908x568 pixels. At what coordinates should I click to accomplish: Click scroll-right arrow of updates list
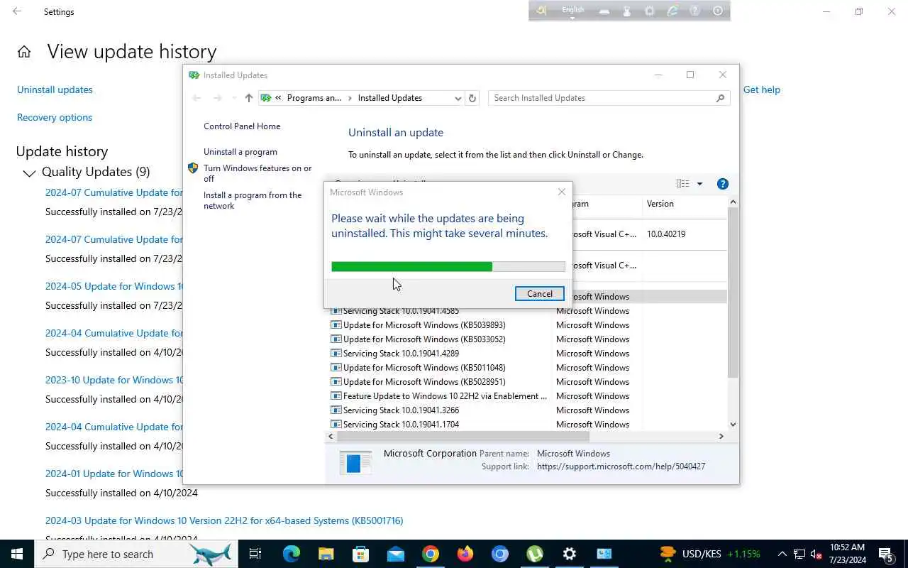(x=721, y=436)
